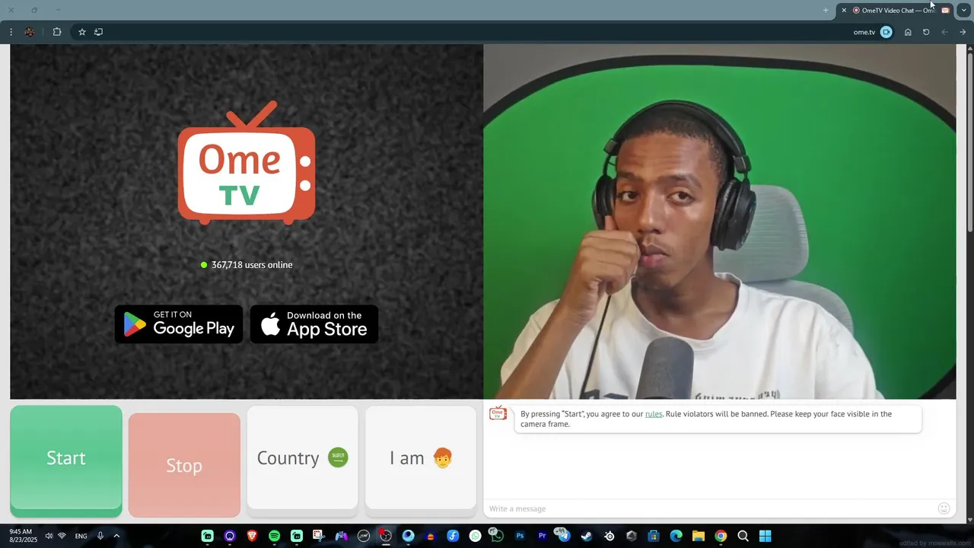Show hidden tray icons chevron
This screenshot has height=548, width=974.
(x=116, y=536)
